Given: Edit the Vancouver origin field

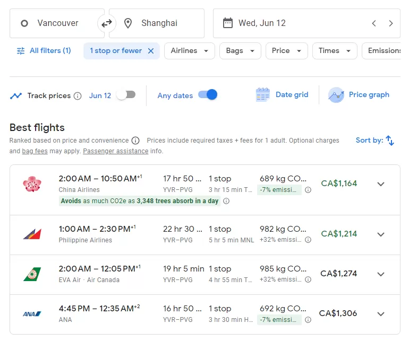Looking at the screenshot, I should (57, 23).
